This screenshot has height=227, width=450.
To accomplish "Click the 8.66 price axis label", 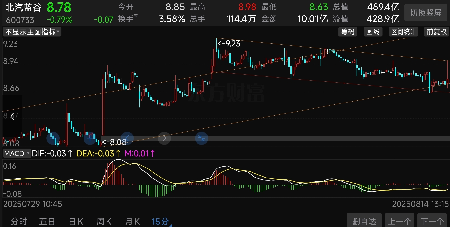I will click(x=10, y=88).
